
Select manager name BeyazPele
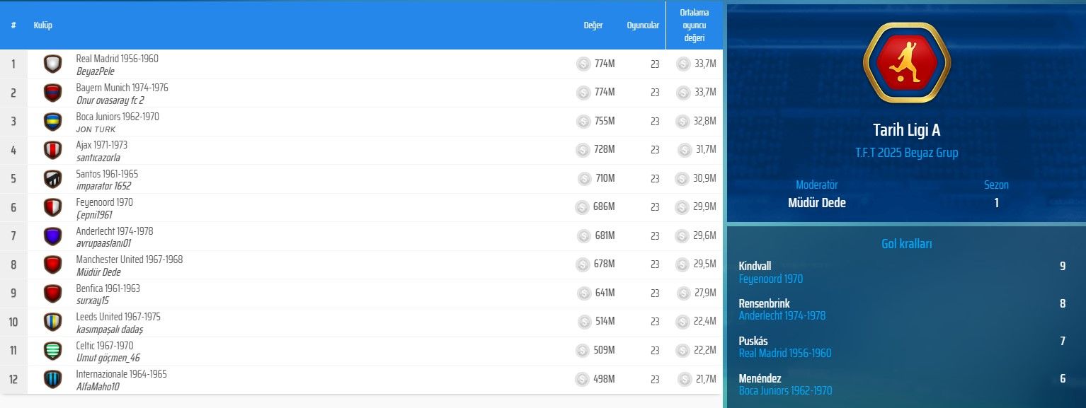(95, 71)
